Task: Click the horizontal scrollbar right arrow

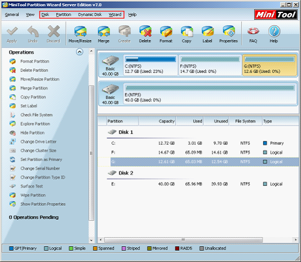Action: coord(295,239)
